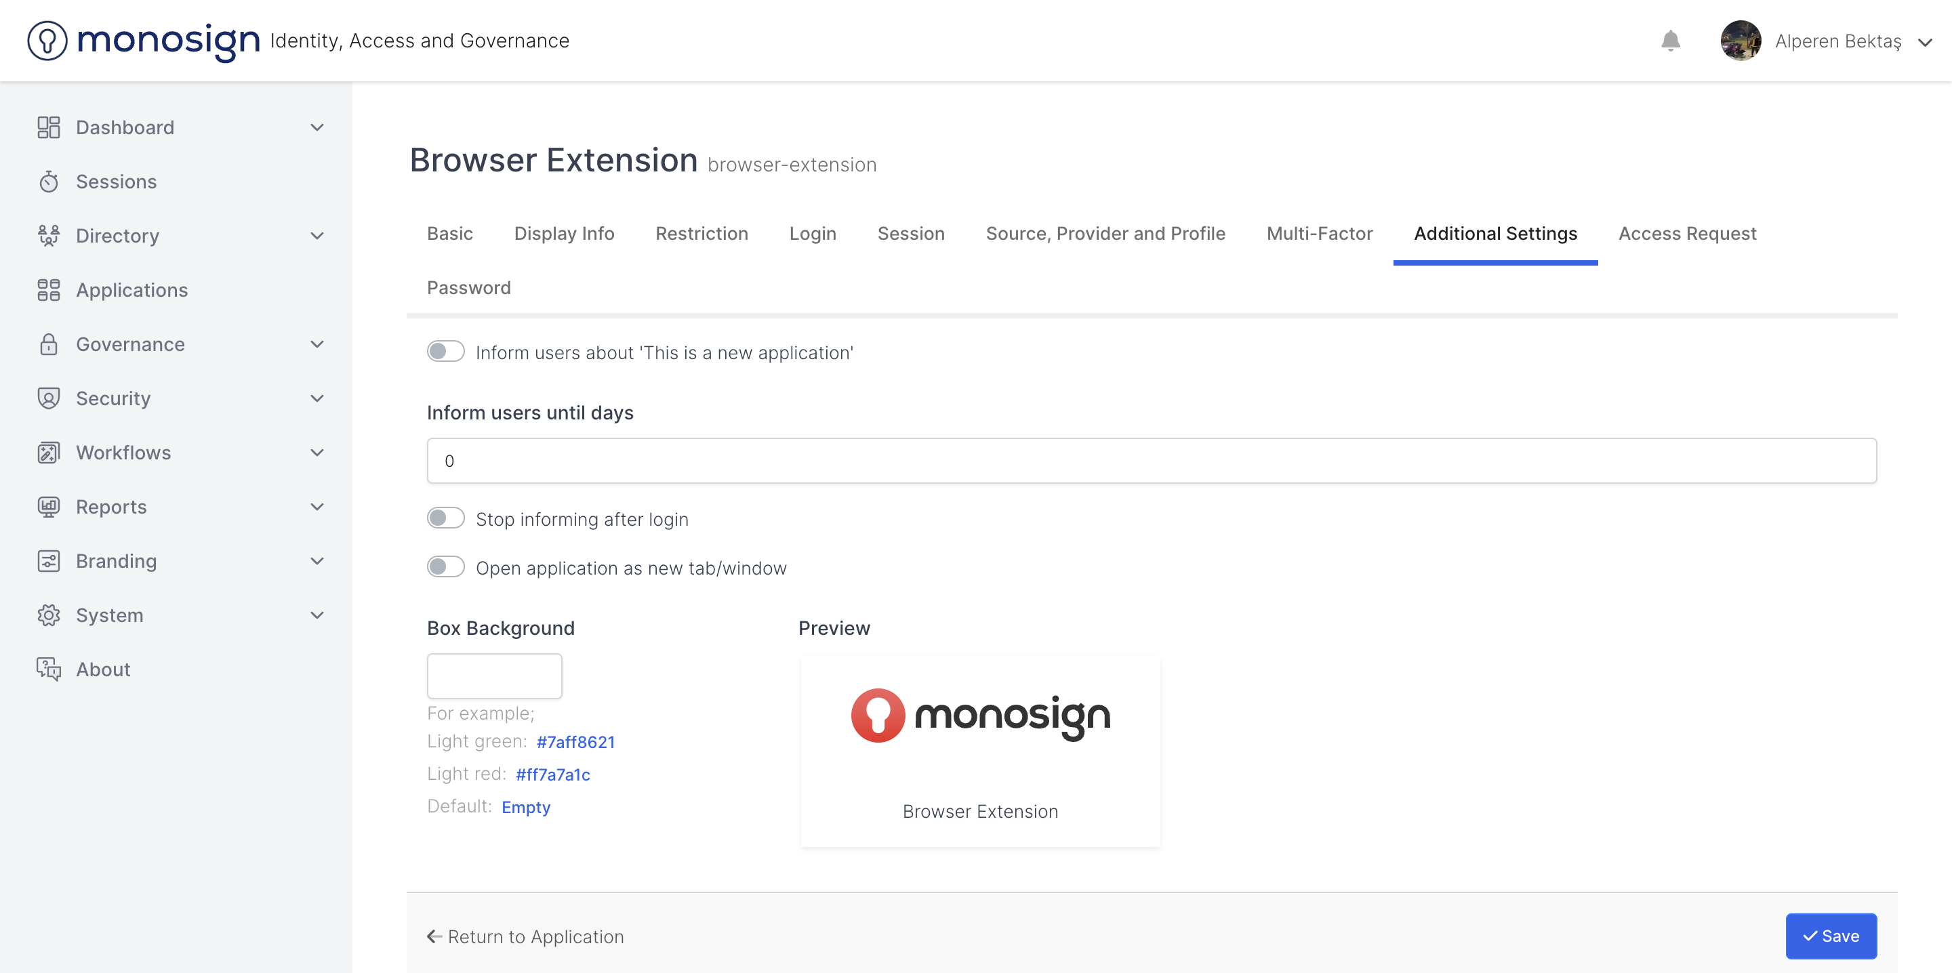The width and height of the screenshot is (1952, 973).
Task: Click the About help icon
Action: pyautogui.click(x=49, y=669)
